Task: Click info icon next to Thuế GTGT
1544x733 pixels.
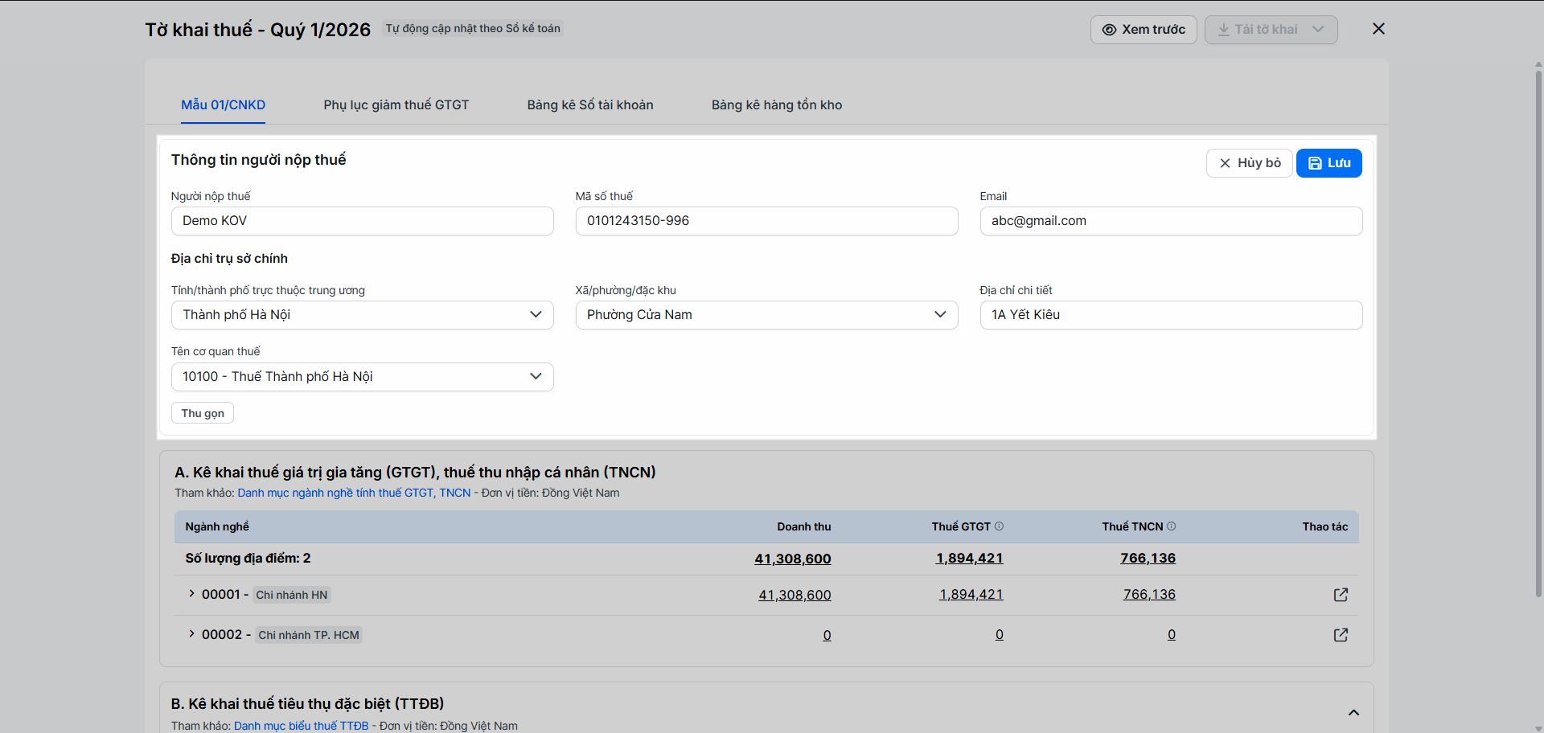Action: coord(1000,526)
